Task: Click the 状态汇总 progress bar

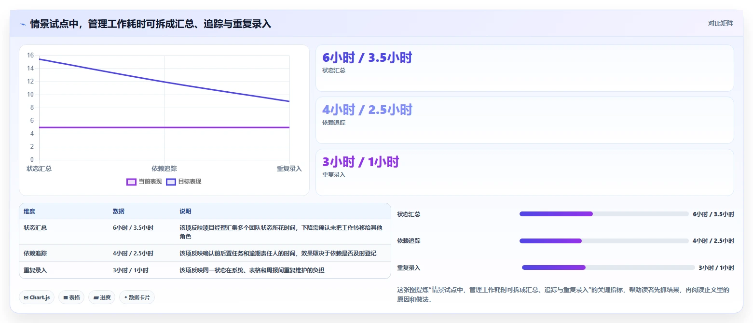Action: pyautogui.click(x=604, y=214)
